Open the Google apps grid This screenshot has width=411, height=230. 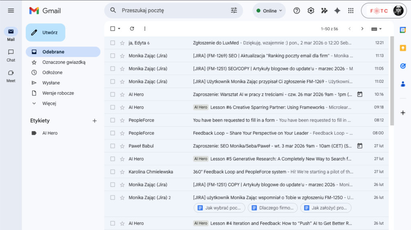click(x=351, y=11)
